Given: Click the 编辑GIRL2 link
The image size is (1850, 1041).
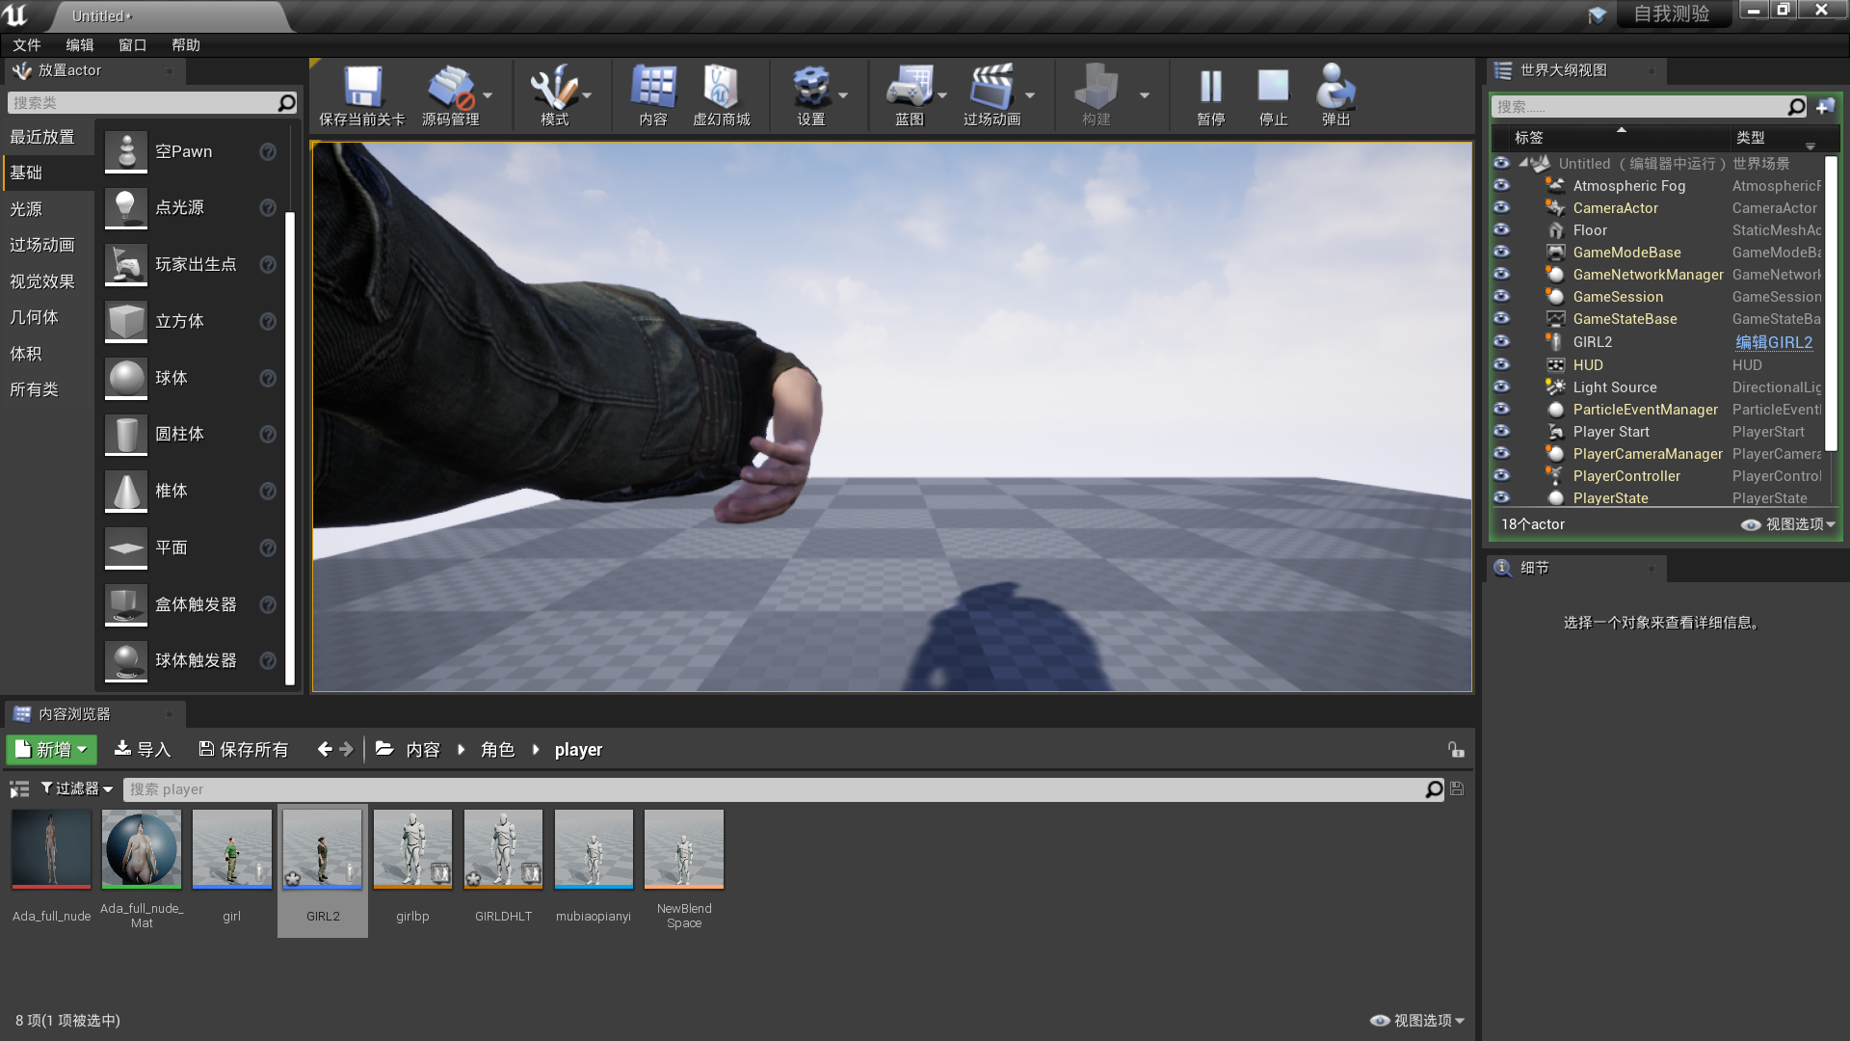Looking at the screenshot, I should (1774, 341).
